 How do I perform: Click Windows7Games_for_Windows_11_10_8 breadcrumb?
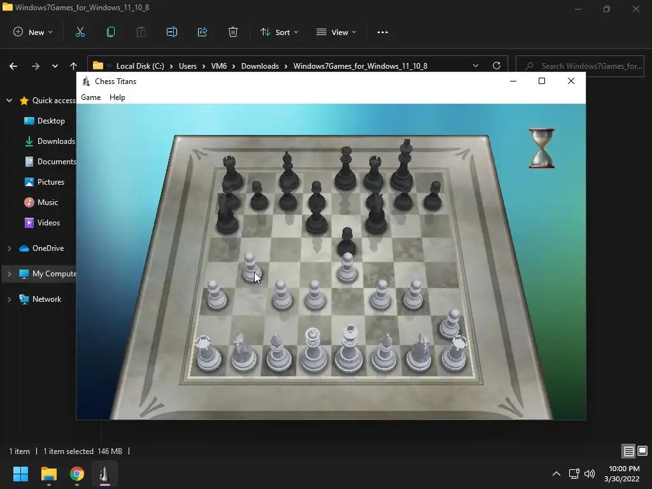click(360, 66)
